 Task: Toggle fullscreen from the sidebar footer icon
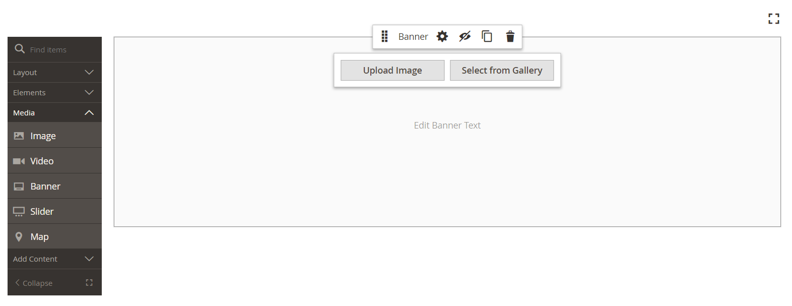[89, 282]
